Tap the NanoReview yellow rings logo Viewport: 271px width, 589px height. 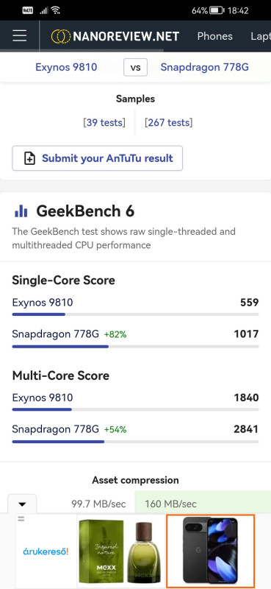pos(61,36)
